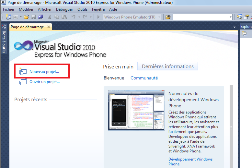Viewport: 252px width, 168px height.
Task: Open the Add New Item dropdown arrow
Action: [x=21, y=17]
